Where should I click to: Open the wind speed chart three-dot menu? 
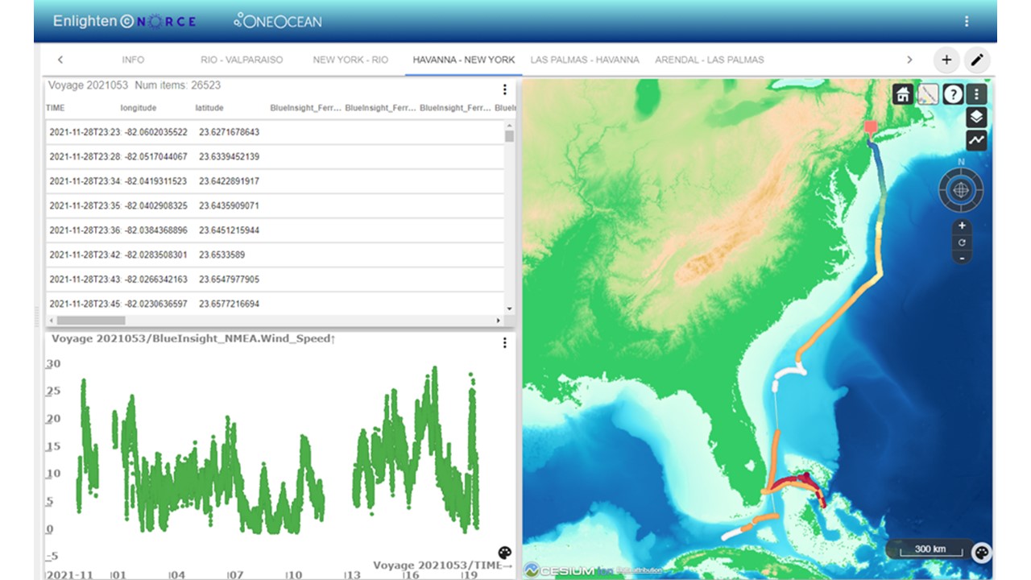pyautogui.click(x=505, y=343)
